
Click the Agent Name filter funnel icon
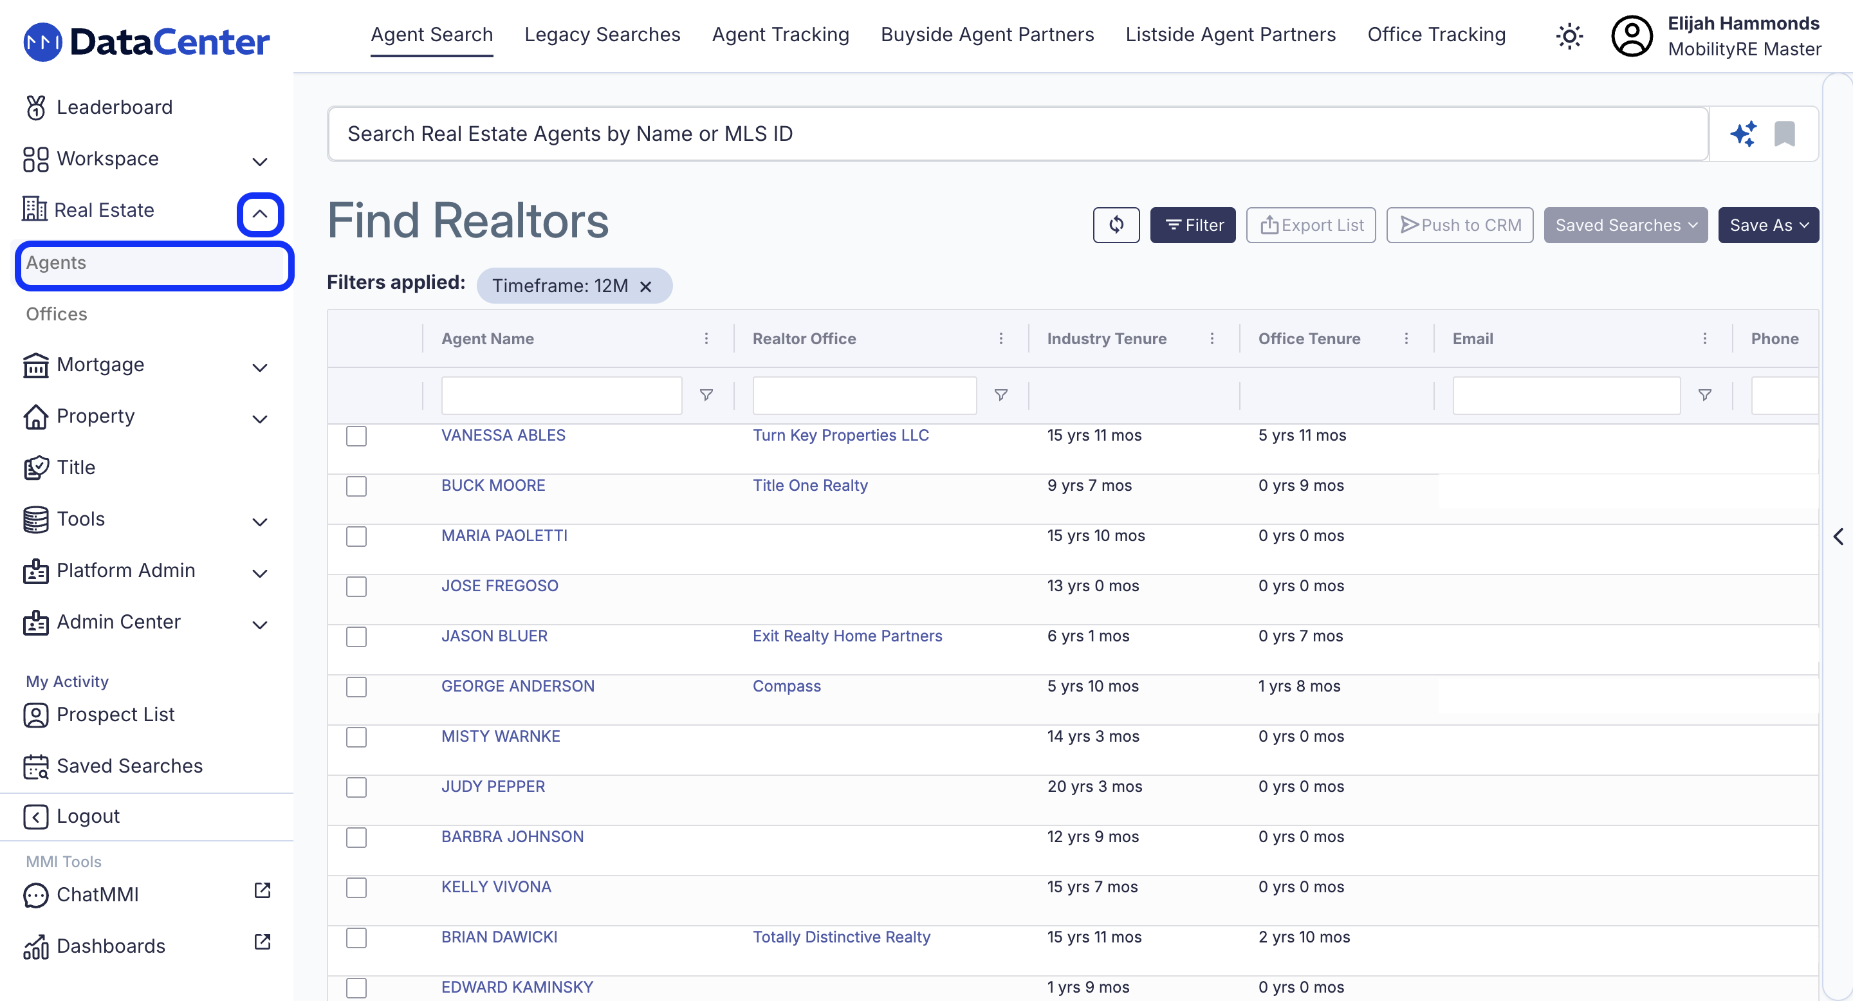[706, 395]
